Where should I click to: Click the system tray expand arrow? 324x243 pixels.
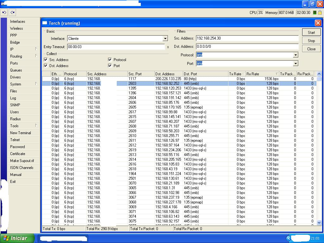point(288,238)
